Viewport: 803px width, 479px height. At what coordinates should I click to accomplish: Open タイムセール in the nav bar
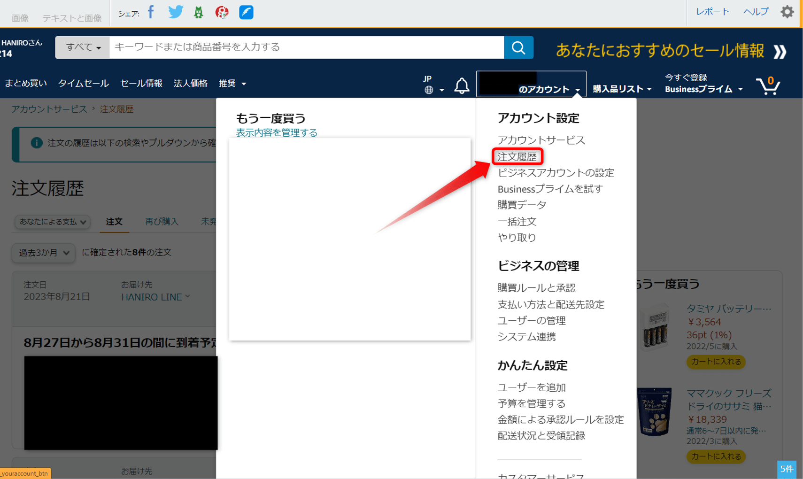click(83, 84)
